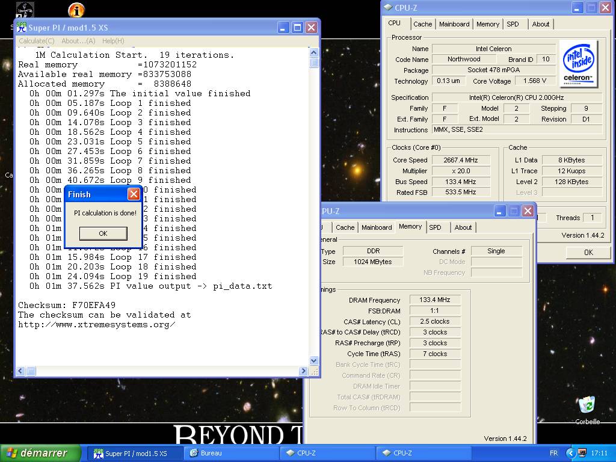Viewport: 616px width, 462px height.
Task: Click the Super PI scroll up arrow
Action: click(x=314, y=52)
